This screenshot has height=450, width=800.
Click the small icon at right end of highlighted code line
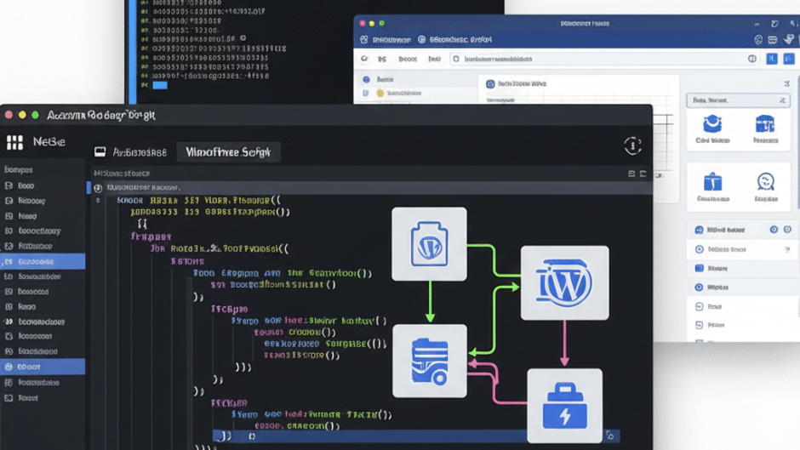(610, 436)
